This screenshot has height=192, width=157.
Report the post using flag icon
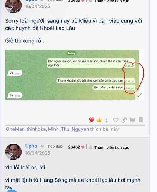point(132,120)
